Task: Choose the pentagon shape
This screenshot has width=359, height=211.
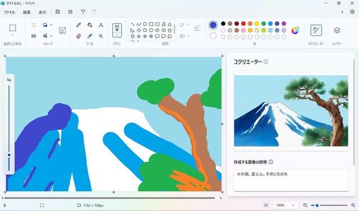Action: pyautogui.click(x=145, y=30)
